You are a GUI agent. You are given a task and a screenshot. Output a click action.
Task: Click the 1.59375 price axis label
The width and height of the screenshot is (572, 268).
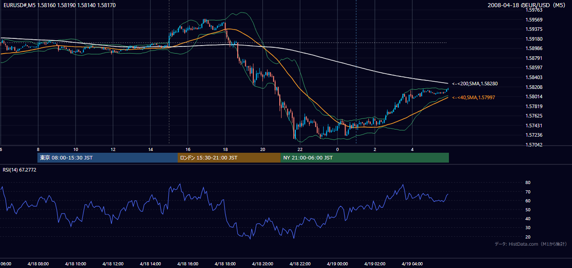click(534, 29)
